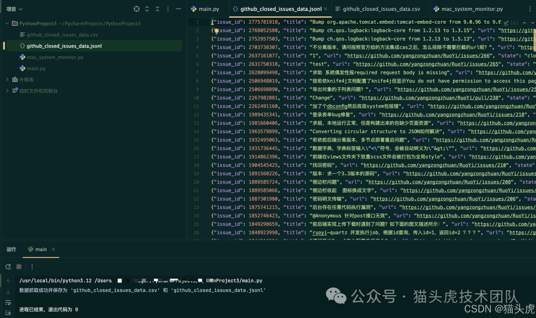The height and width of the screenshot is (318, 536).
Task: Open project panel options menu
Action: point(168,9)
